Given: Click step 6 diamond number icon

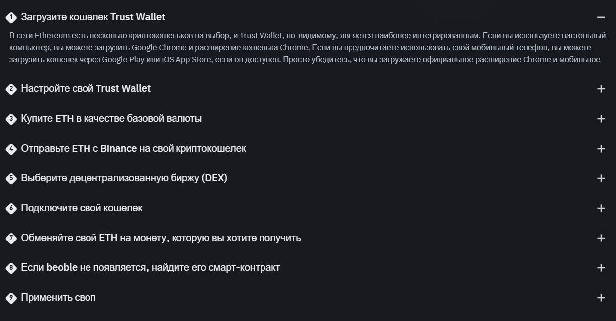Looking at the screenshot, I should [x=11, y=208].
